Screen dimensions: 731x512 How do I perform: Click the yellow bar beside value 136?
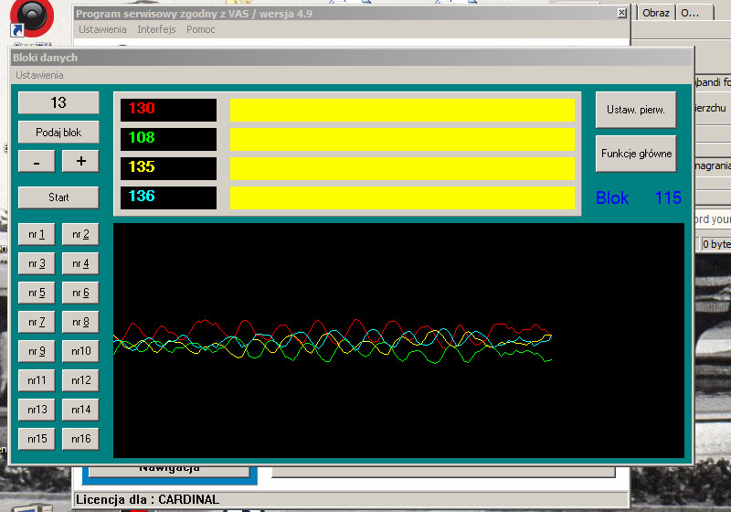point(402,197)
